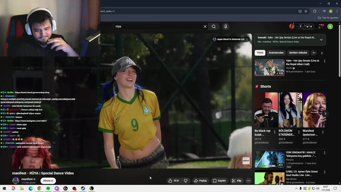Open Chrome profile avatar in toolbar
Screen dimensions: 341x192
tap(331, 11)
